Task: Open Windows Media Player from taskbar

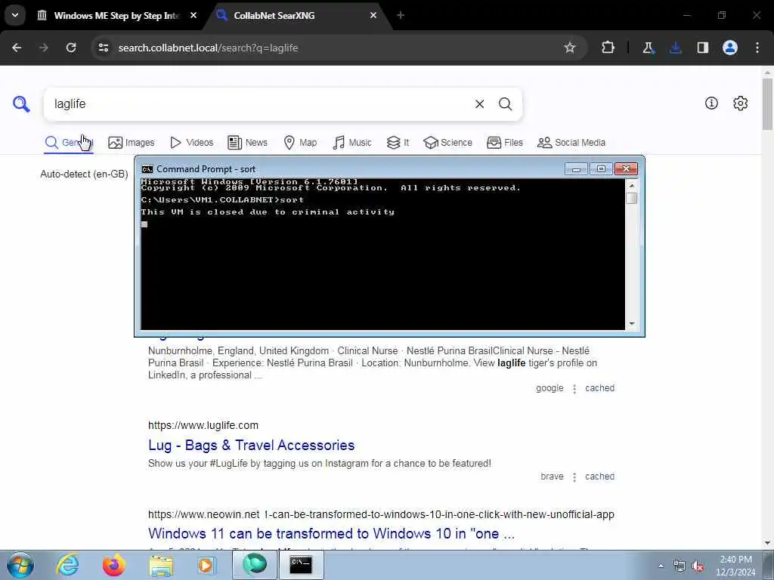Action: tap(206, 565)
